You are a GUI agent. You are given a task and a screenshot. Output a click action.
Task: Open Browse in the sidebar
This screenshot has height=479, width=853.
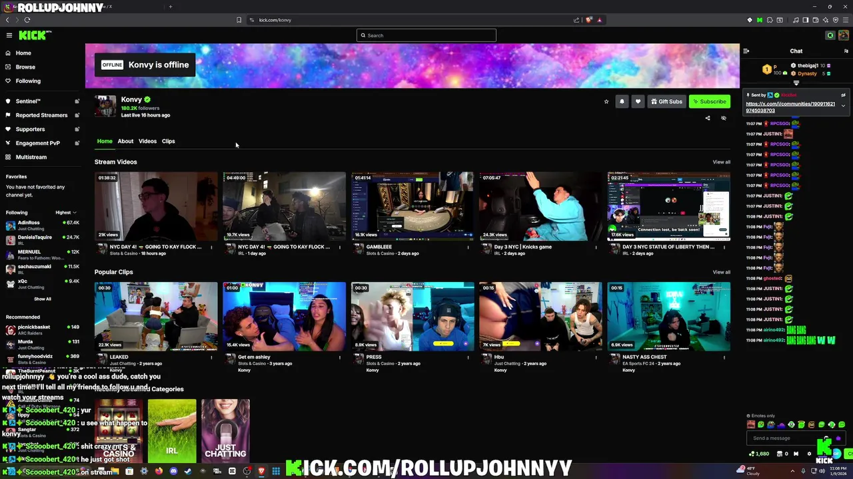25,67
